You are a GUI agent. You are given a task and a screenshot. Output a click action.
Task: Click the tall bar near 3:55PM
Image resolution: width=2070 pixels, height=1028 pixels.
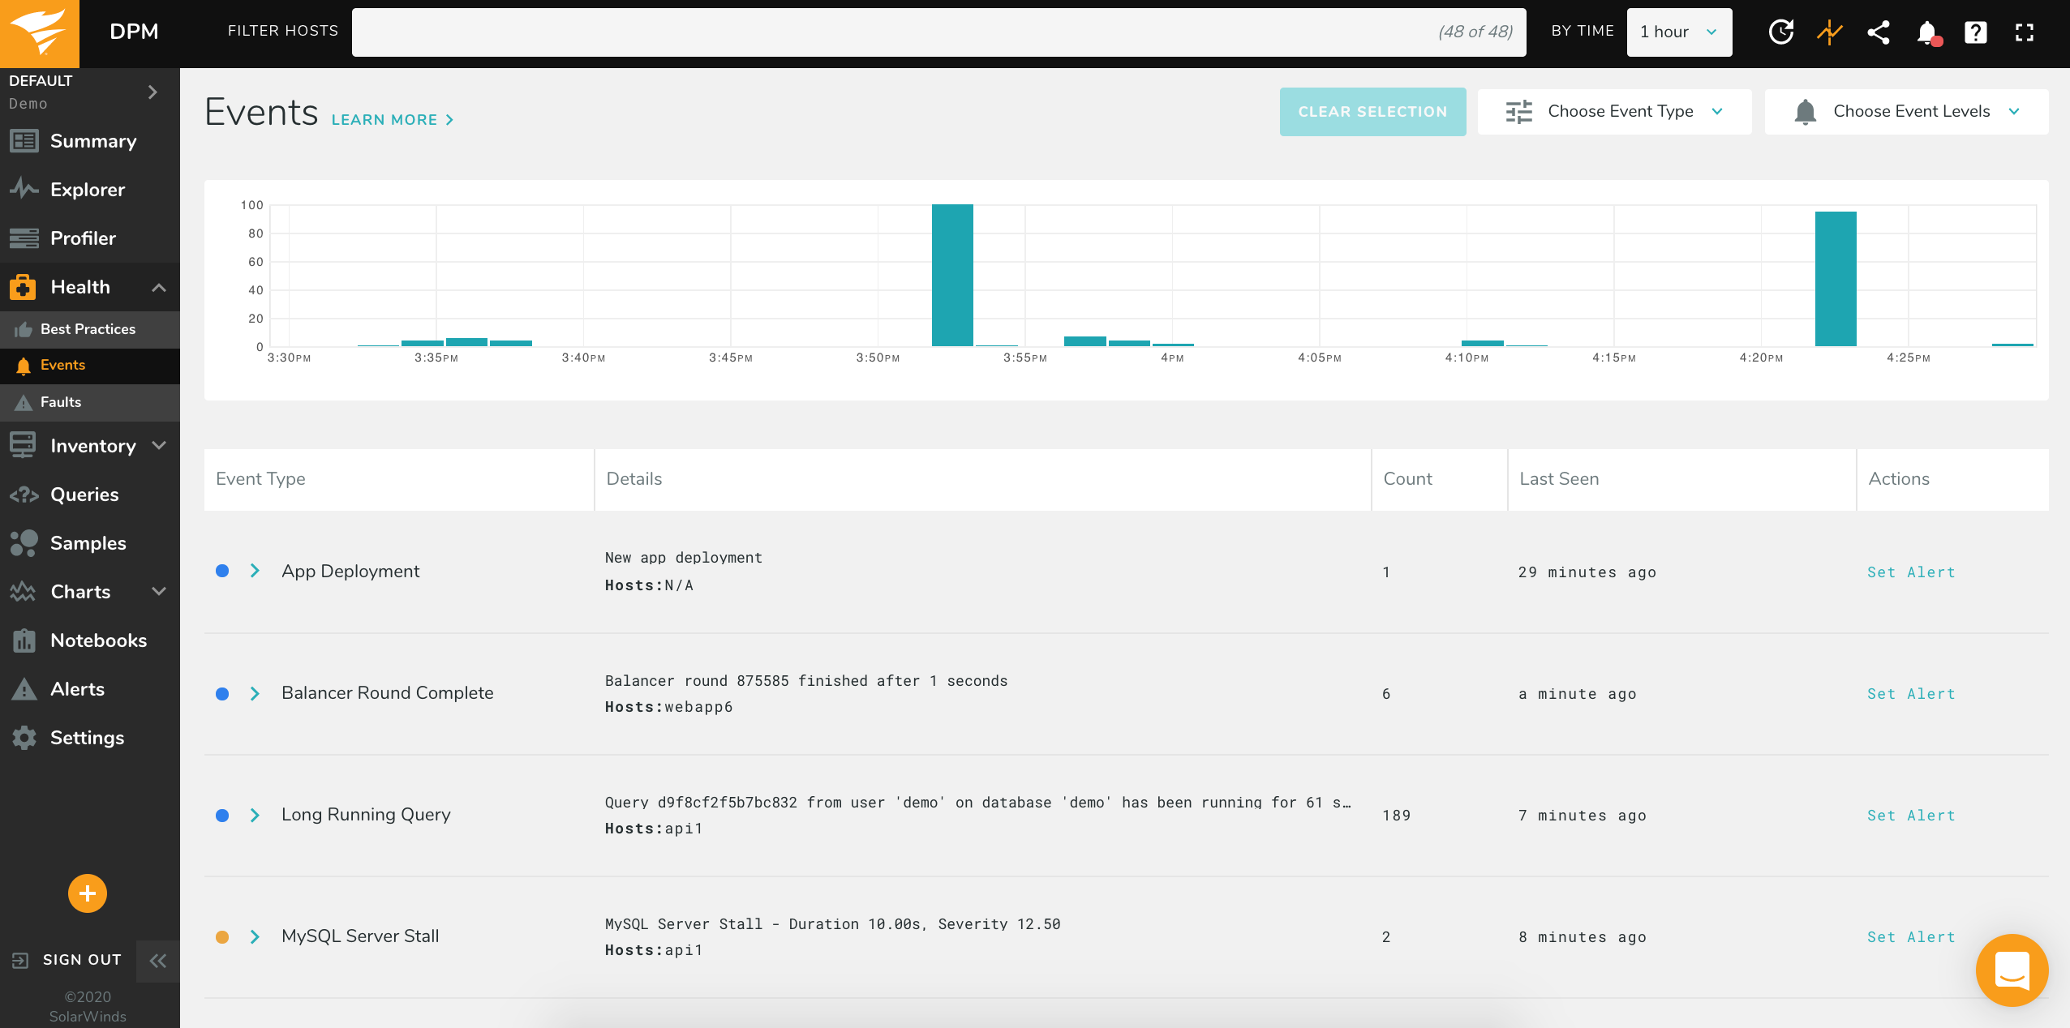952,276
